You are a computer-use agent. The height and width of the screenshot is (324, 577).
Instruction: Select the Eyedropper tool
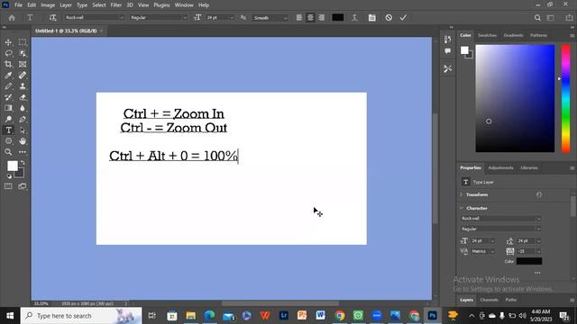(x=8, y=76)
